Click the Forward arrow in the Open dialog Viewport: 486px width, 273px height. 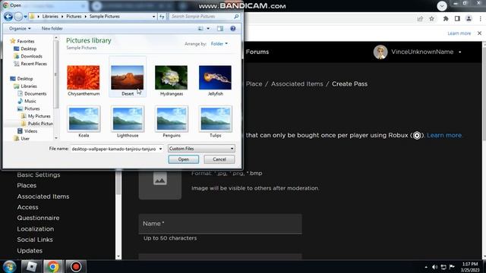tap(18, 17)
